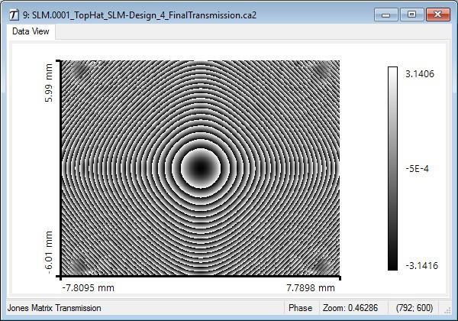Click the Zoom: 0.46286 status field
This screenshot has height=321, width=458.
coord(351,308)
